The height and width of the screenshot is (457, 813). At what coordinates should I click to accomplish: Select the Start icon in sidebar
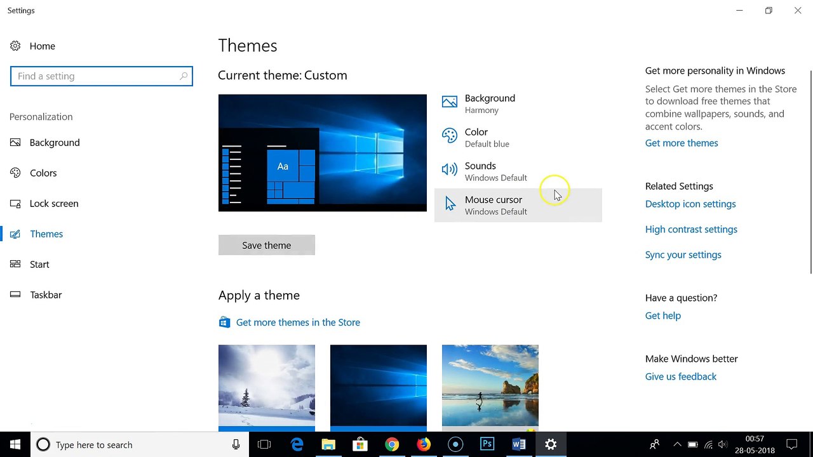(15, 264)
